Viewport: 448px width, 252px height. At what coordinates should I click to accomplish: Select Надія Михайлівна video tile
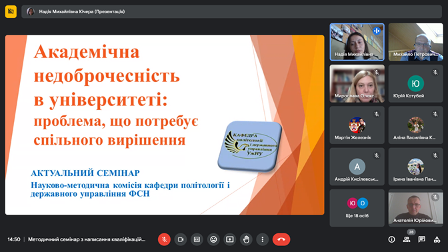pyautogui.click(x=357, y=42)
